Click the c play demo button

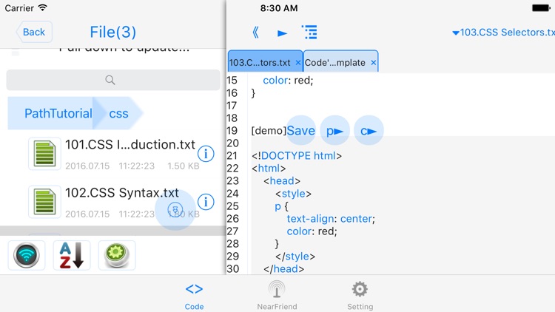pos(369,131)
